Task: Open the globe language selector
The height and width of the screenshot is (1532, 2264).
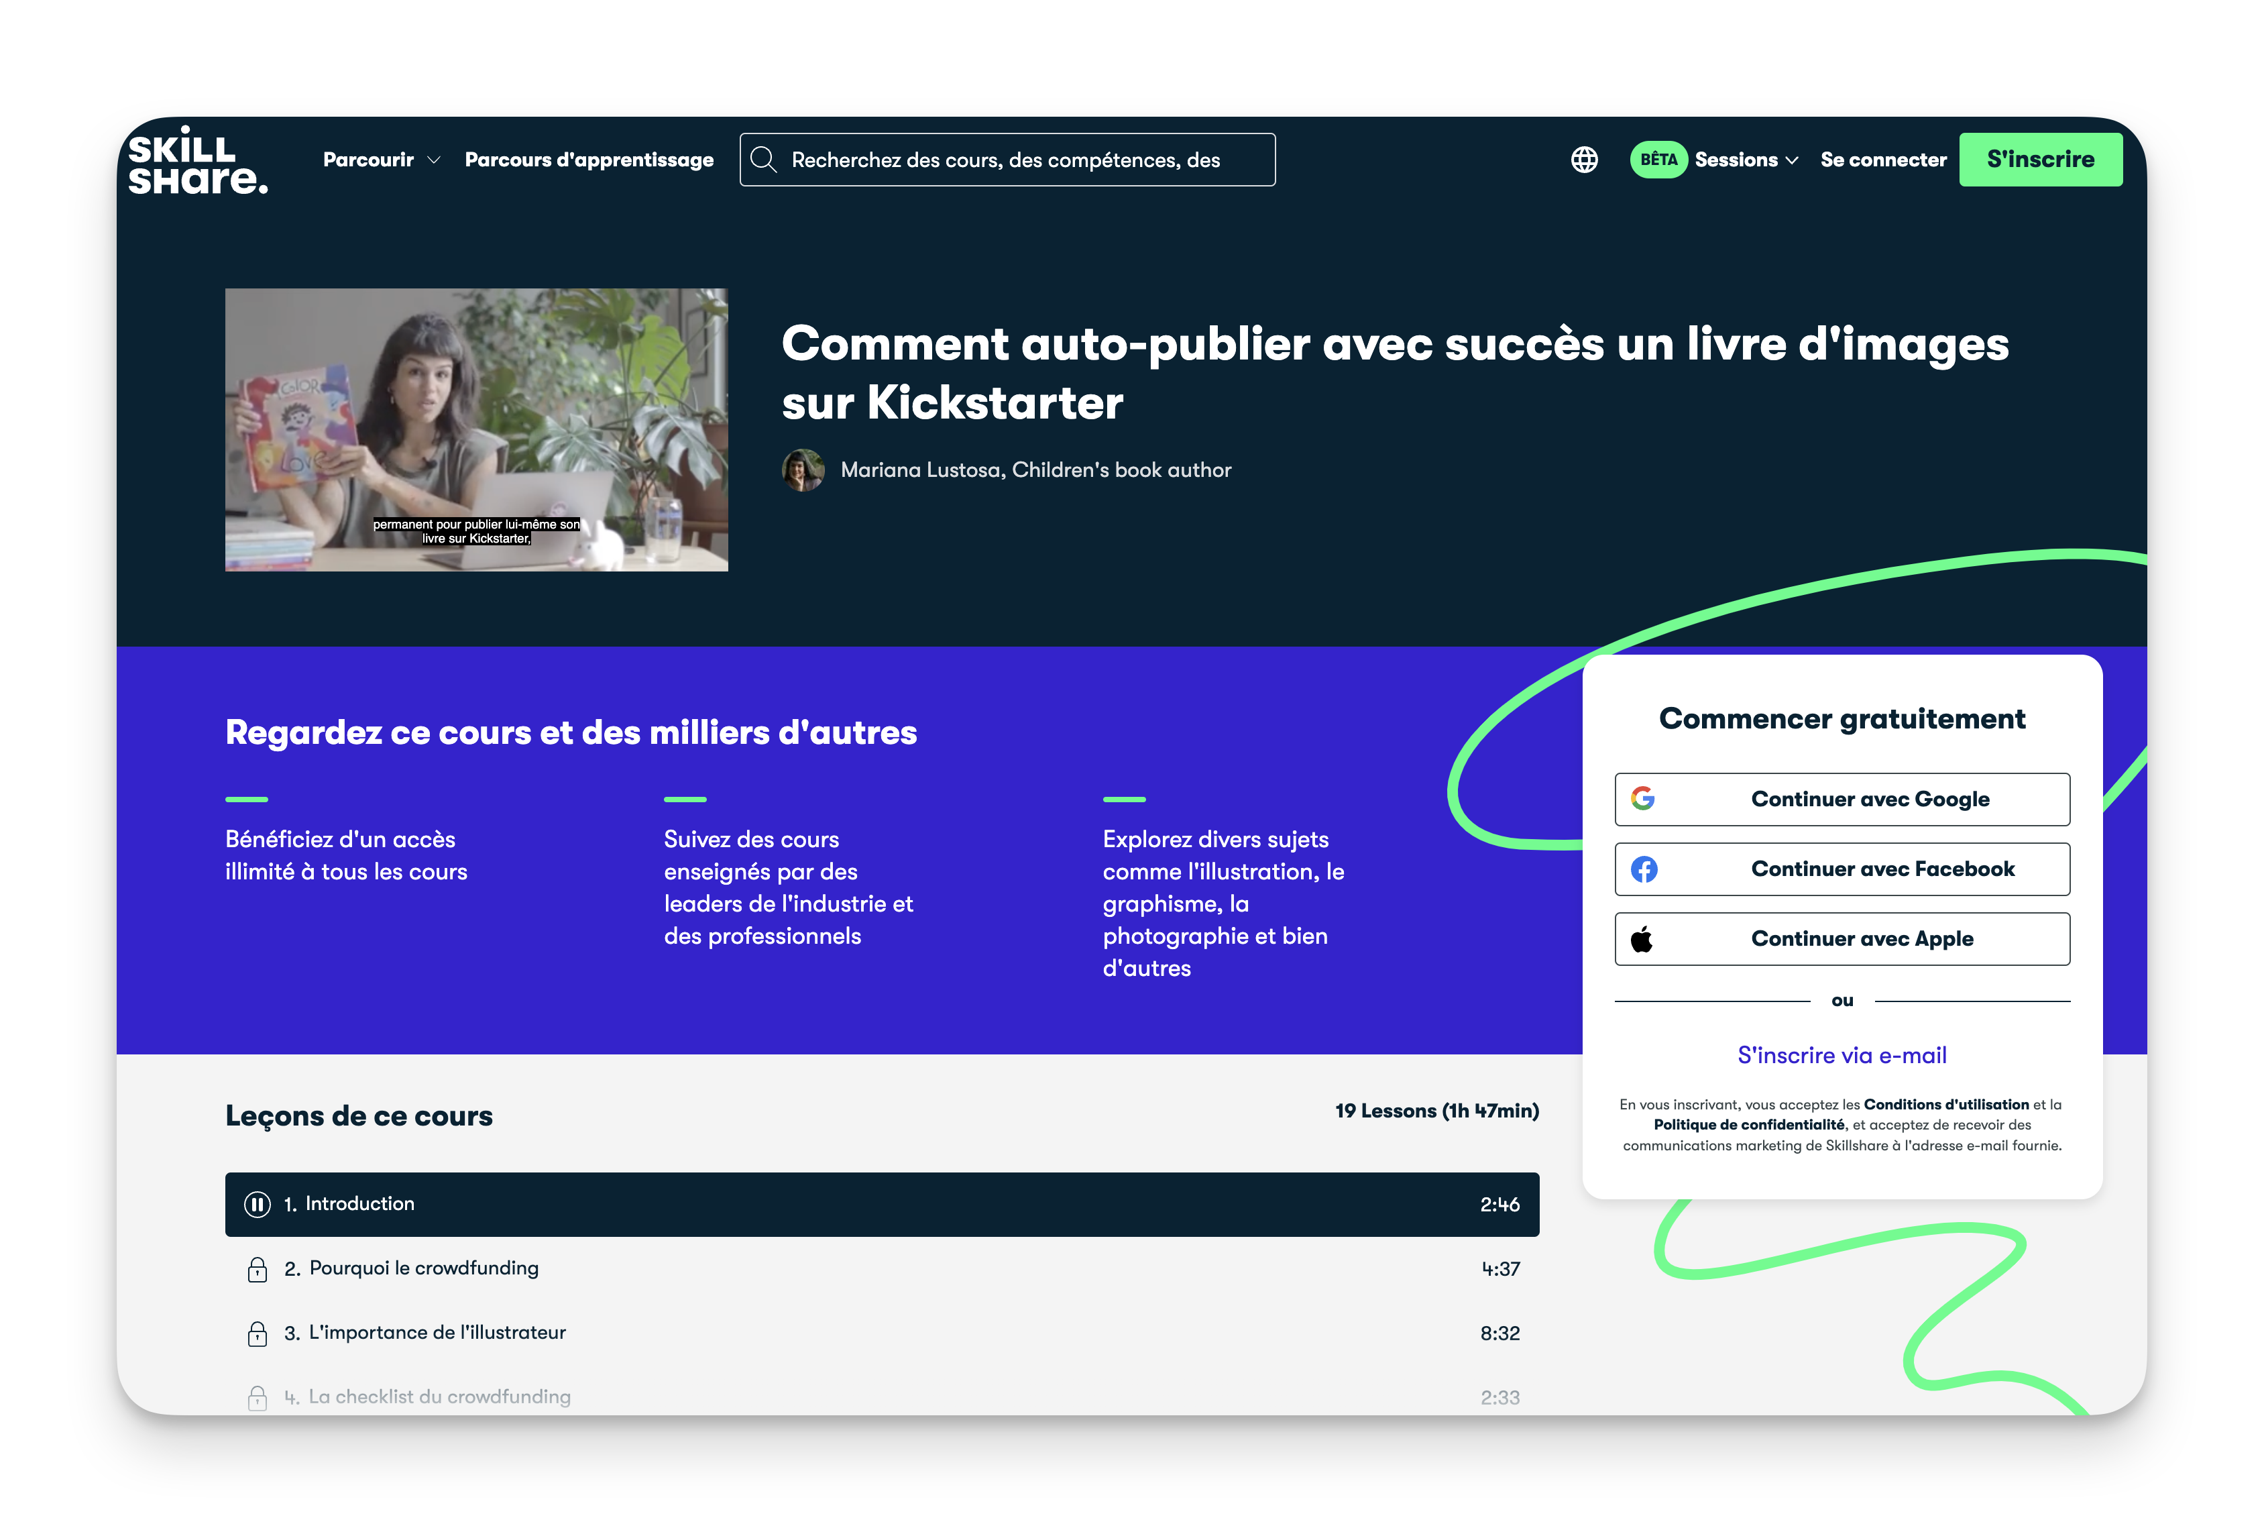Action: pyautogui.click(x=1584, y=160)
